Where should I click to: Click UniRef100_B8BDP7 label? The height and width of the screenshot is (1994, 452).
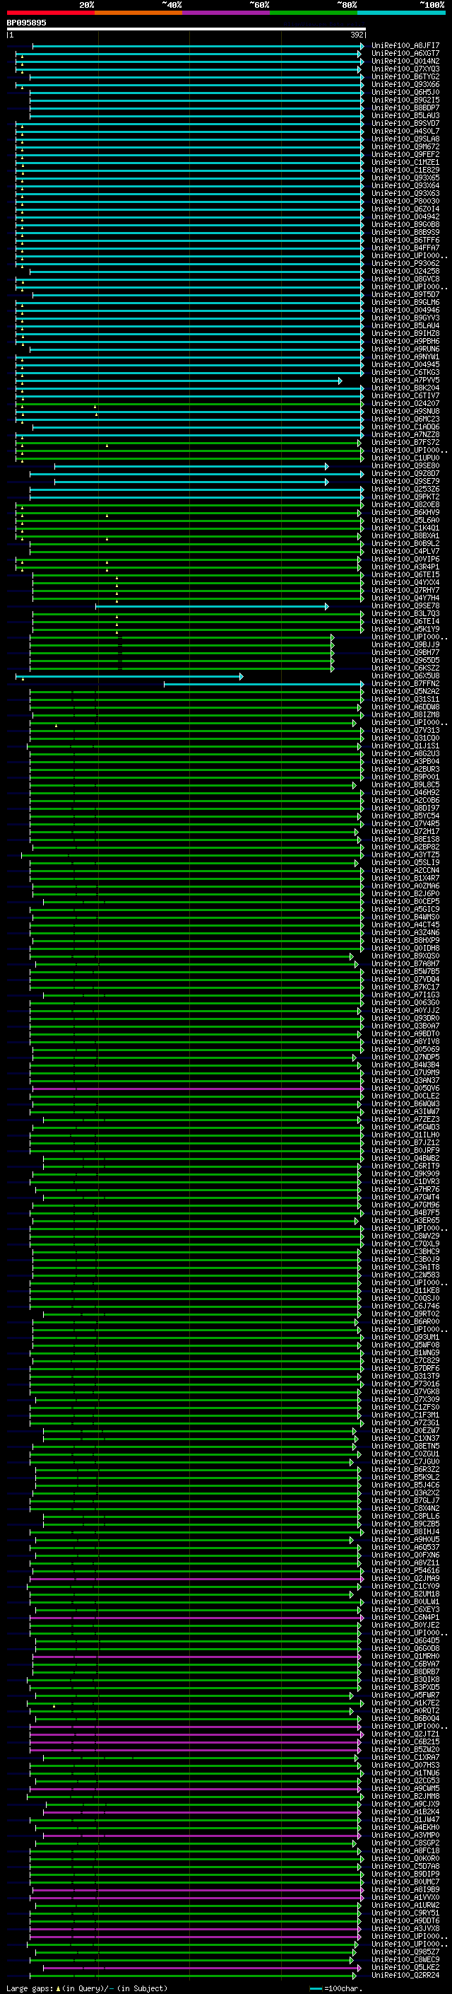point(405,108)
